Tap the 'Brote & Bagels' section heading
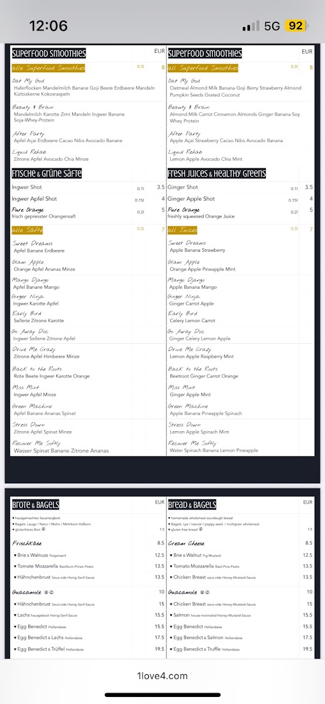The height and width of the screenshot is (704, 325). click(36, 505)
